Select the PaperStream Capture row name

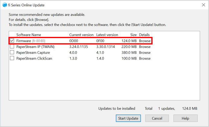(33, 53)
